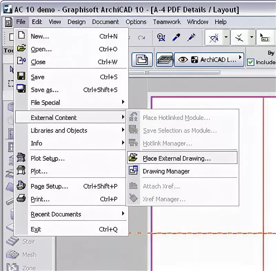Toggle the eye visibility icon in layer button
This screenshot has width=276, height=271.
[x=183, y=60]
